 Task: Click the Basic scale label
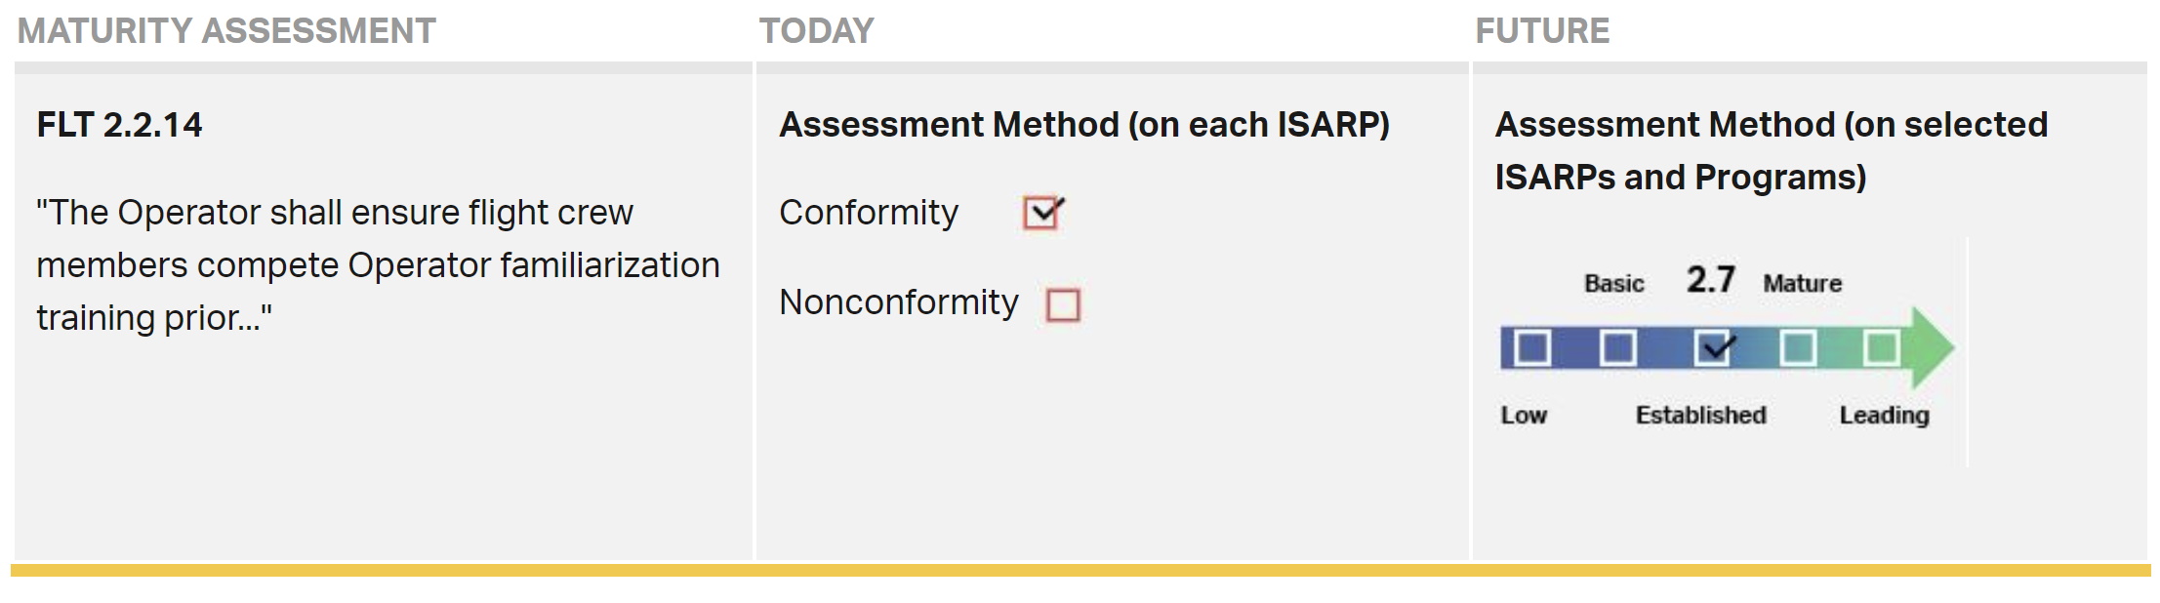coord(1614,284)
